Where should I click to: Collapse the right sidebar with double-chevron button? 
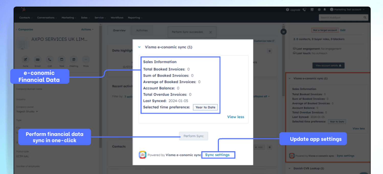coord(283,32)
